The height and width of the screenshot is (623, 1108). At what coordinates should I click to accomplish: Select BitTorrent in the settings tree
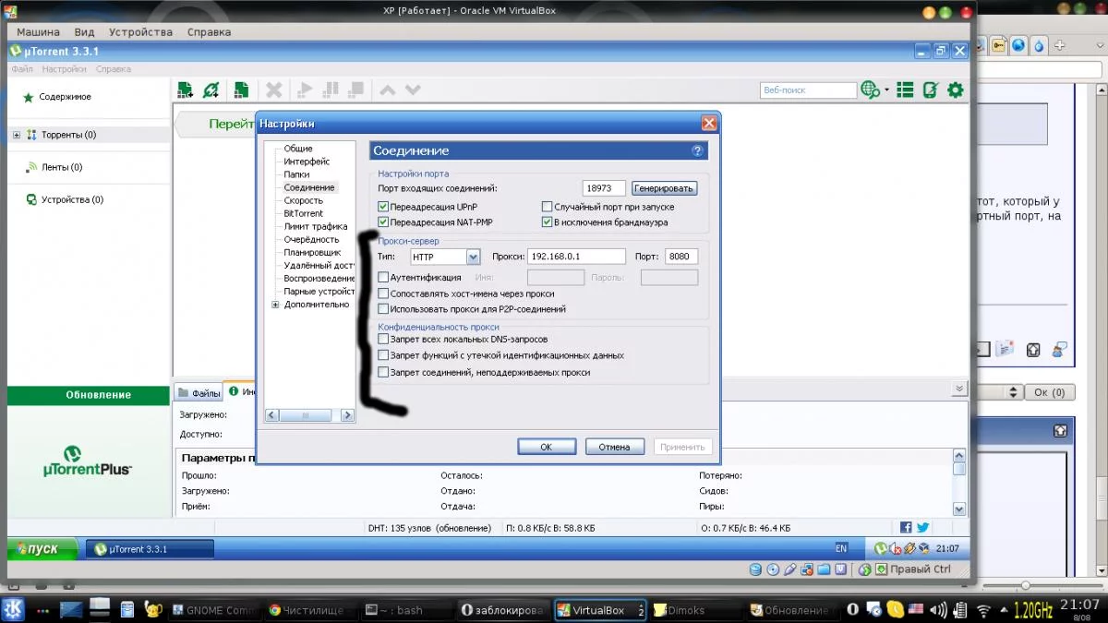tap(304, 213)
